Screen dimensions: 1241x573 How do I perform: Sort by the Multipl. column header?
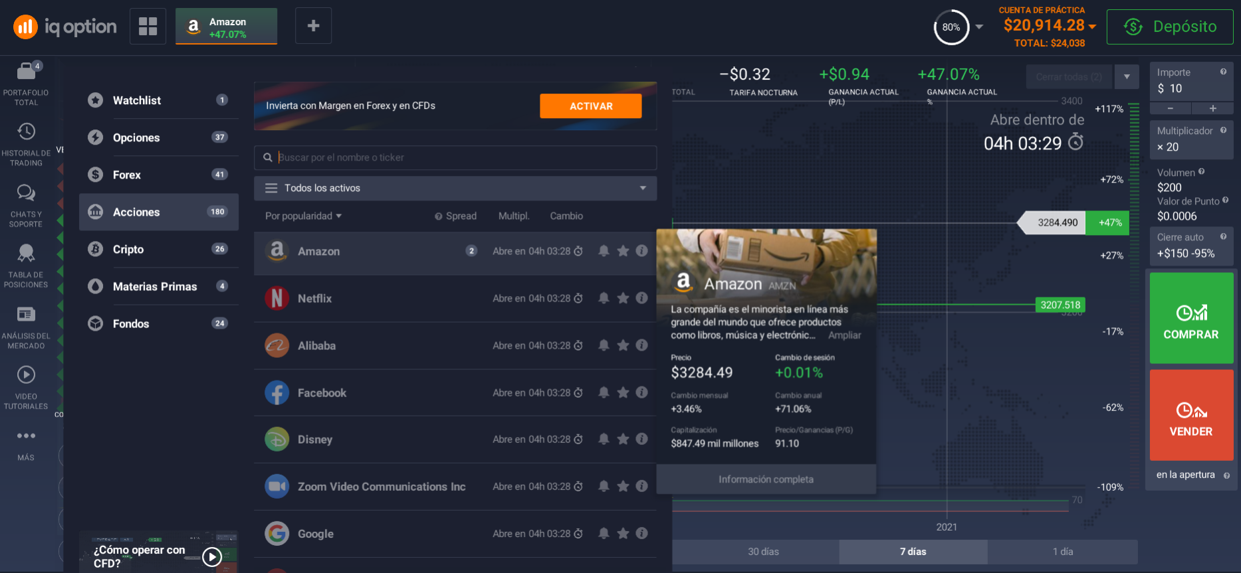514,216
